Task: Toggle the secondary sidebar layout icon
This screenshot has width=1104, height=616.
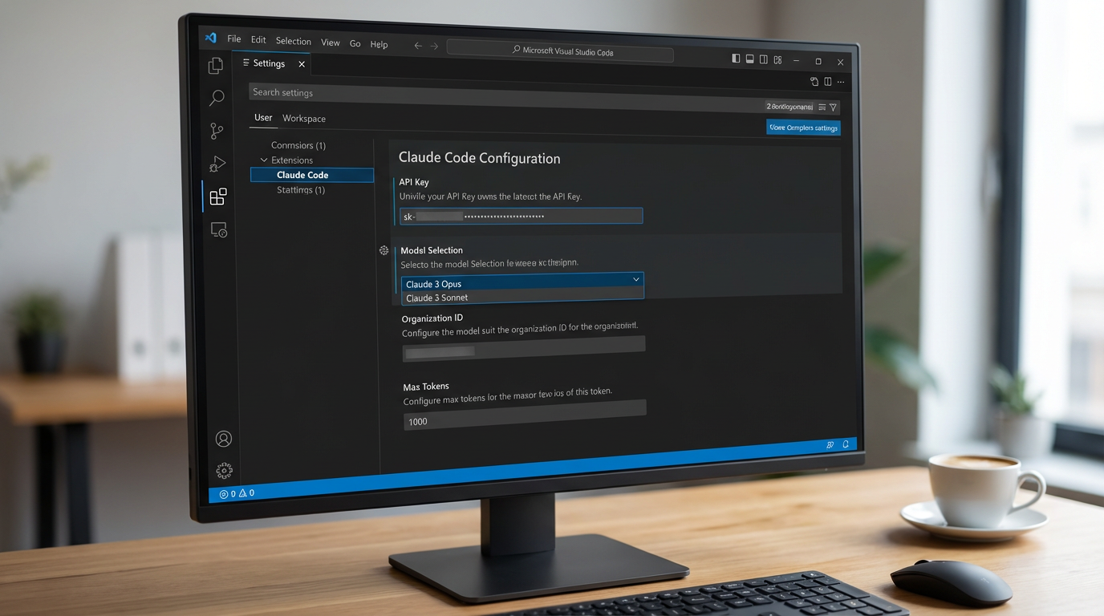Action: (x=763, y=59)
